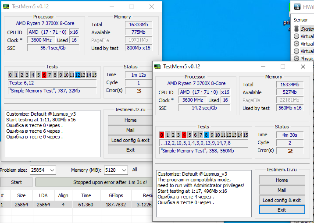Select test 9 box in back TestMem5

click(61, 75)
